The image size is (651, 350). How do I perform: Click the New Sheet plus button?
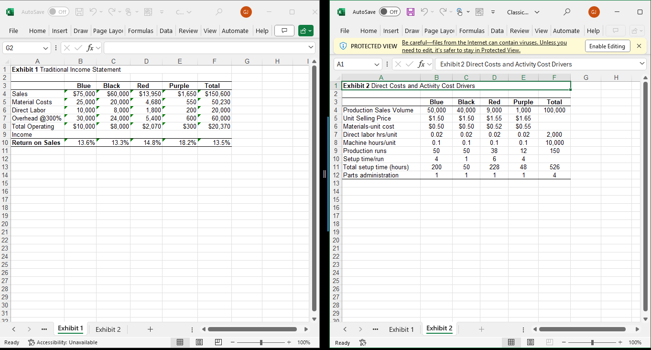150,329
